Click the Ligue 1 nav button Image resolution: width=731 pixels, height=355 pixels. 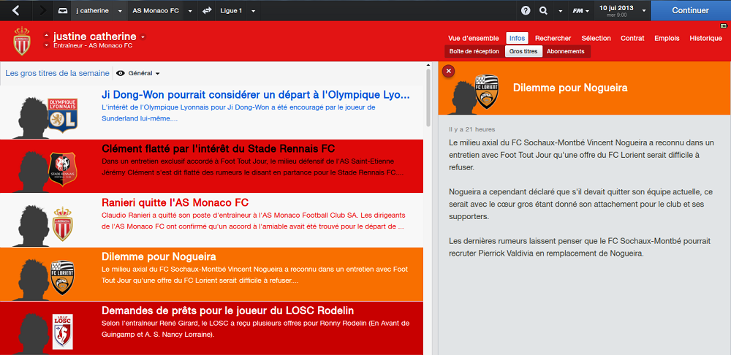[x=231, y=11]
